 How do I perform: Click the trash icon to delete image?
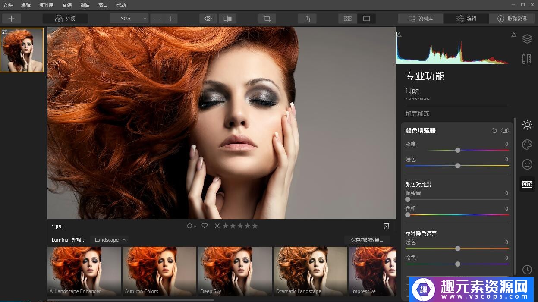[x=386, y=226]
